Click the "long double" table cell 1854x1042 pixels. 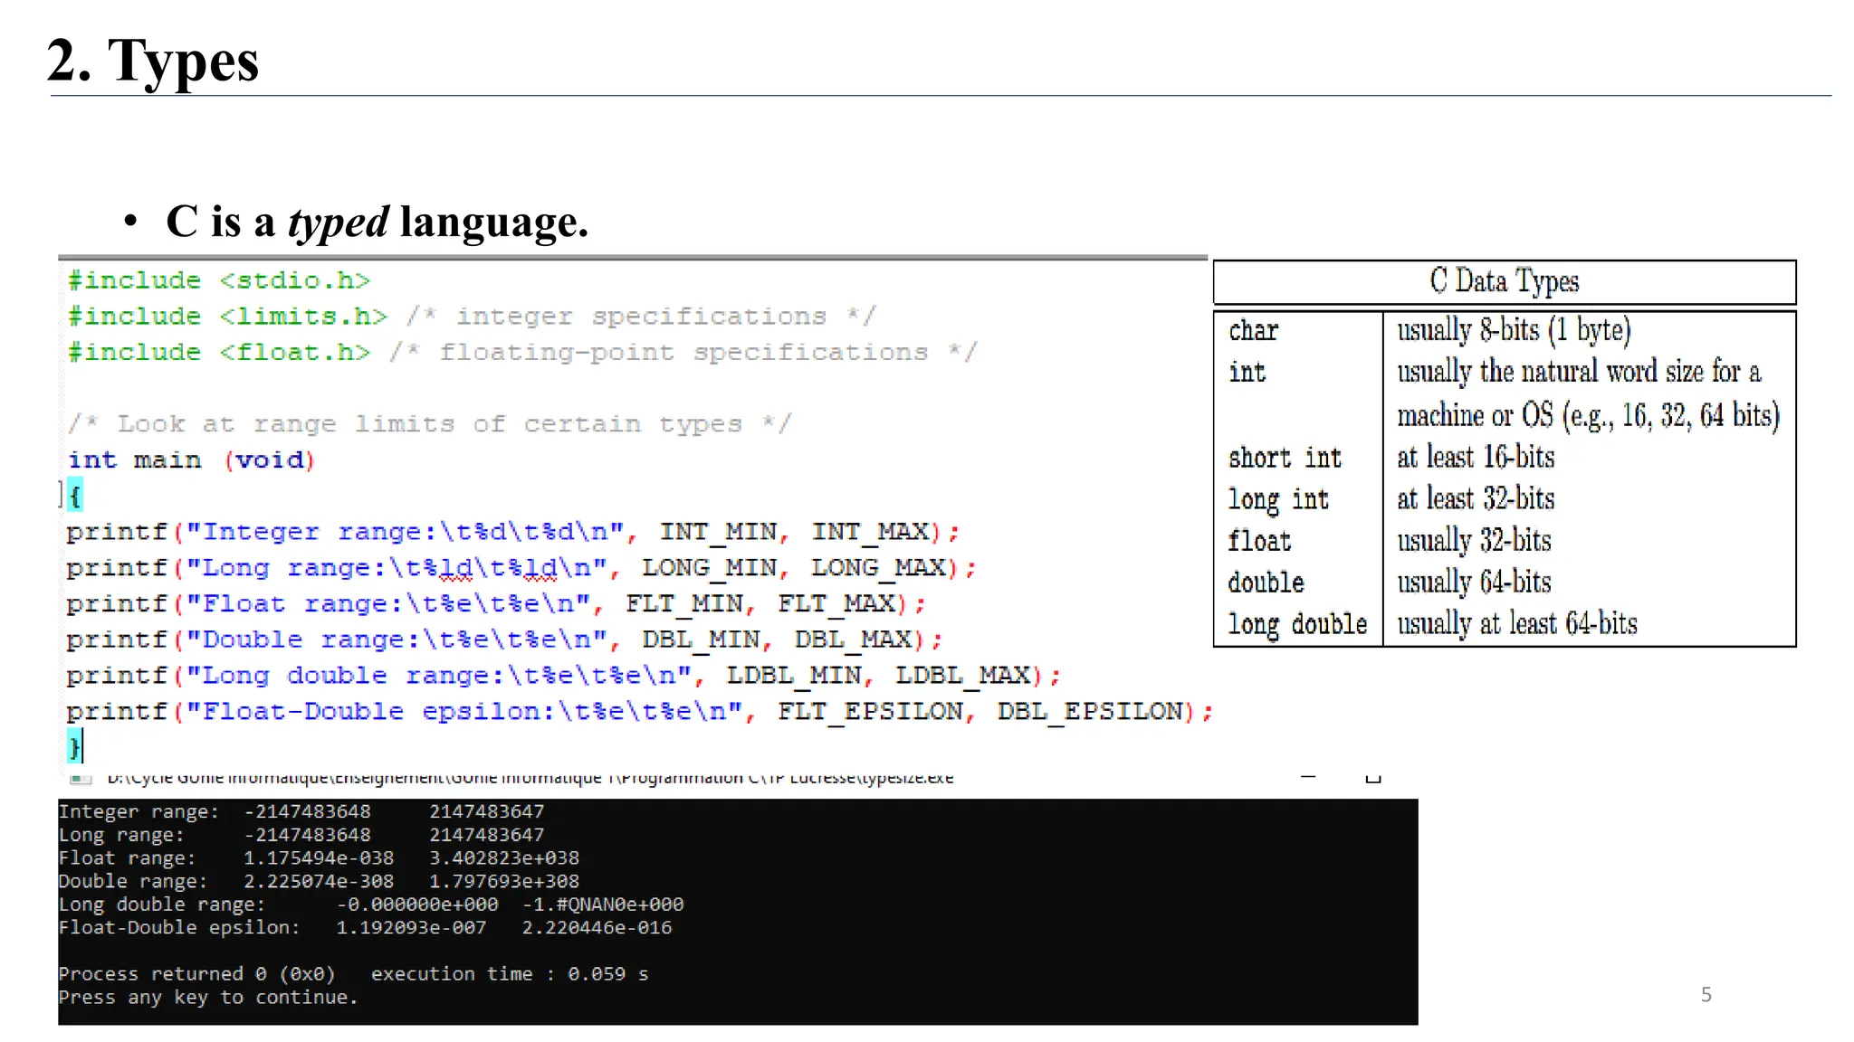pyautogui.click(x=1297, y=624)
